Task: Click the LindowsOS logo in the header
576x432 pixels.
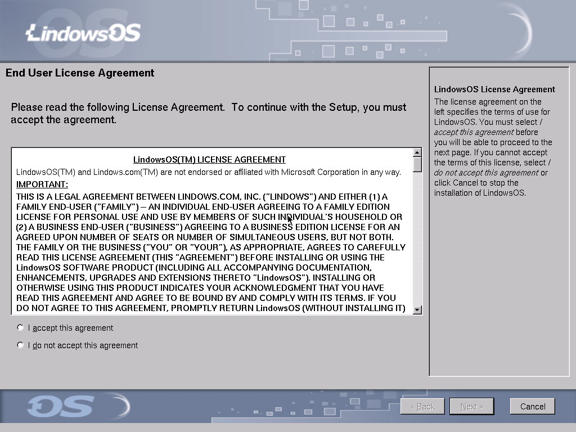Action: click(83, 33)
